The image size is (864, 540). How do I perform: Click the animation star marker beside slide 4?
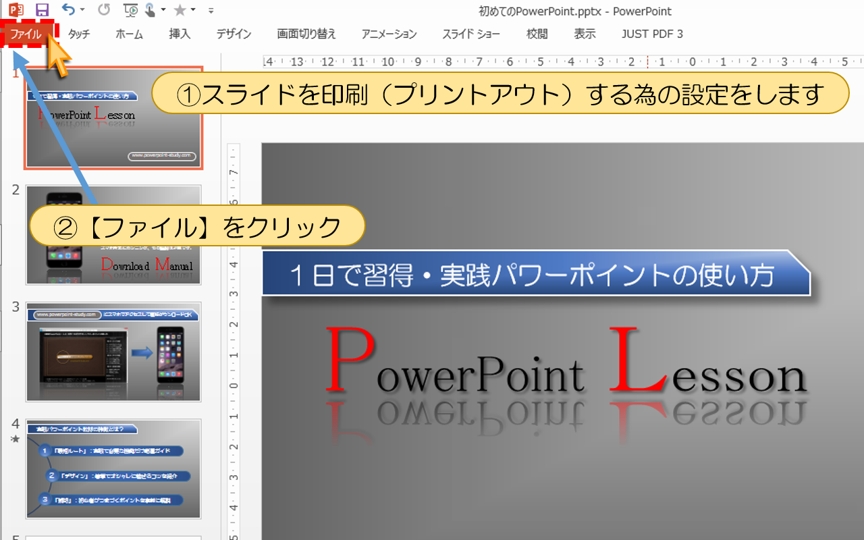(15, 439)
